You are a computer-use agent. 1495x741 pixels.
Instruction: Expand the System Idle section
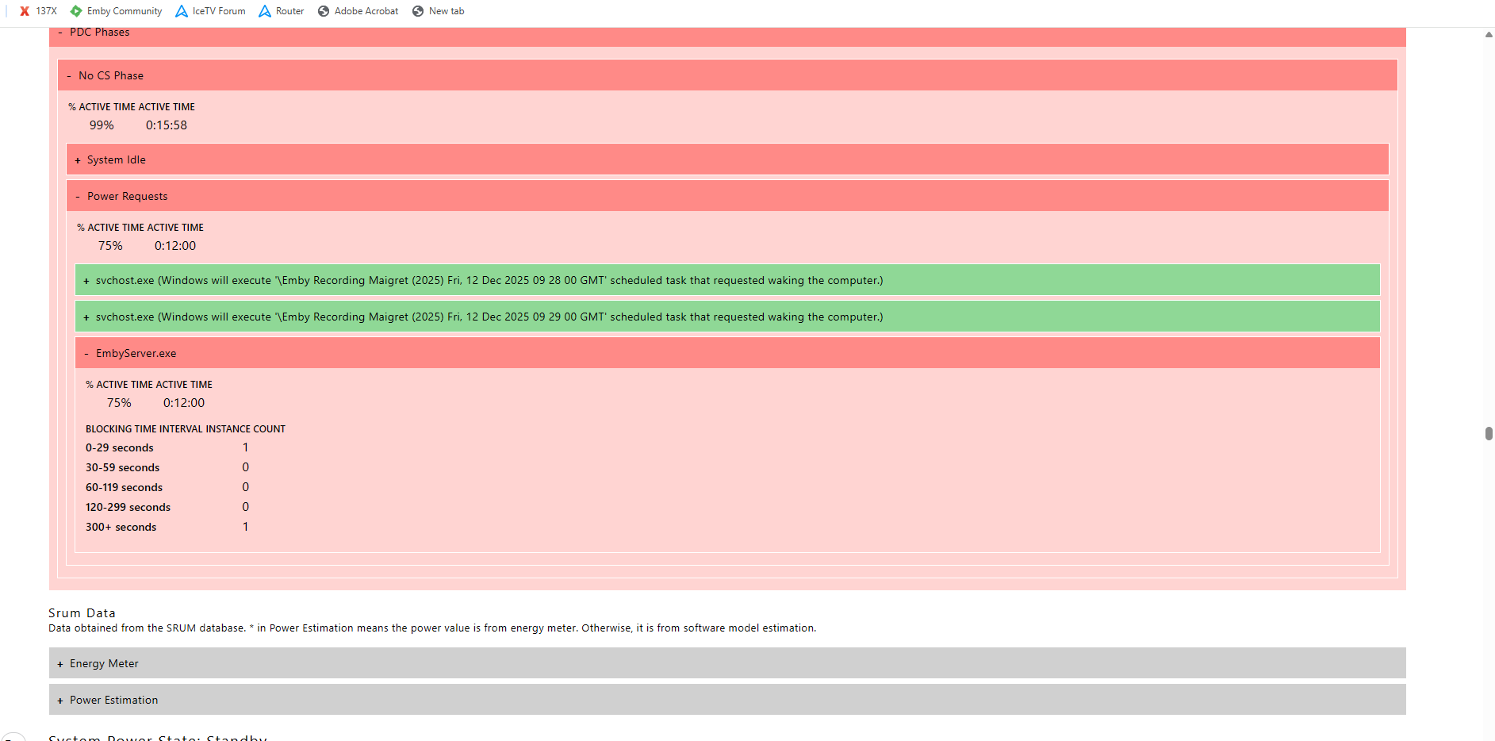(727, 159)
